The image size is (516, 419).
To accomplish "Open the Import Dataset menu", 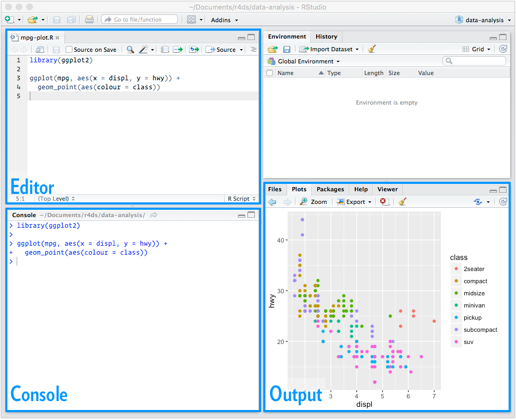I will [x=329, y=49].
